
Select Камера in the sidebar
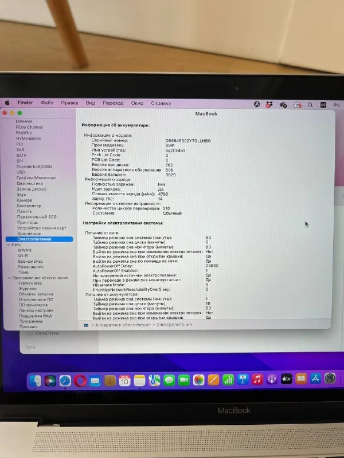pyautogui.click(x=25, y=200)
